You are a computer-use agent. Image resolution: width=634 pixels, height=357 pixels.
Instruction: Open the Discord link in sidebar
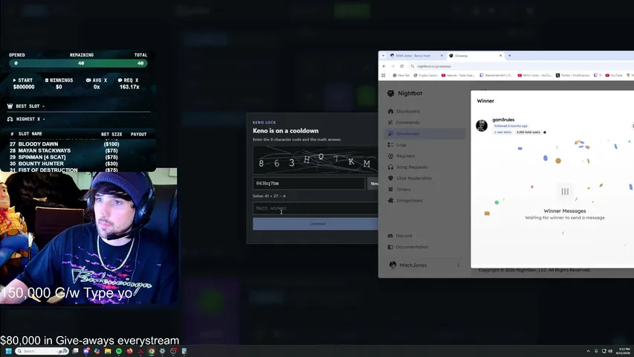(x=404, y=236)
